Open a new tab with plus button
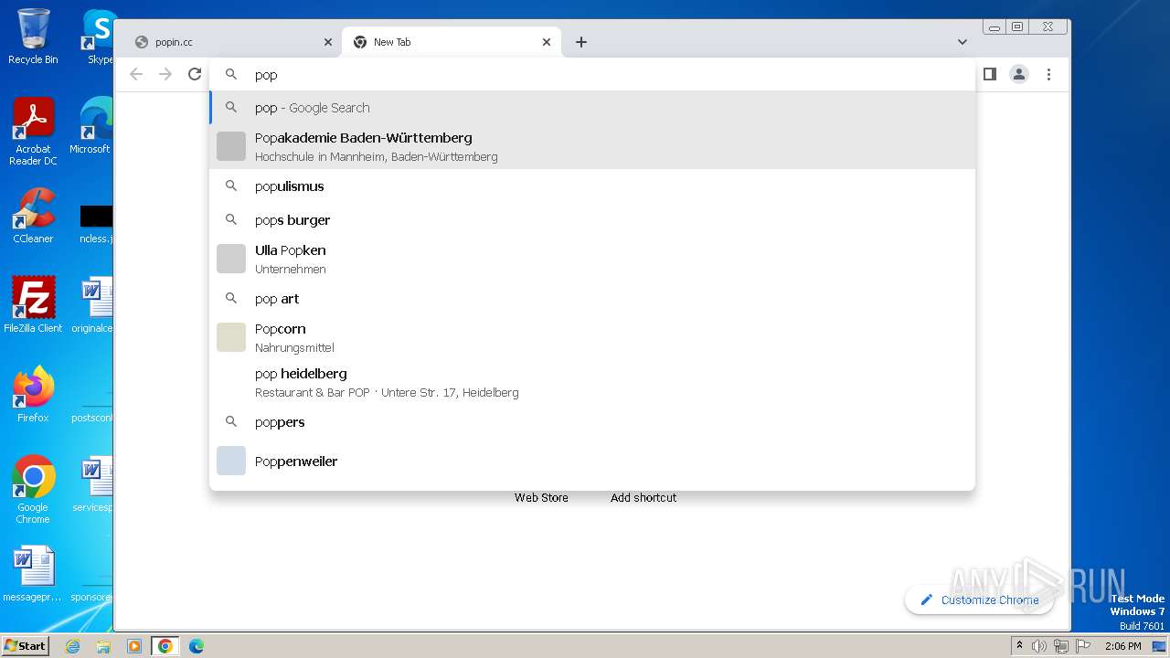The height and width of the screenshot is (658, 1170). (581, 42)
